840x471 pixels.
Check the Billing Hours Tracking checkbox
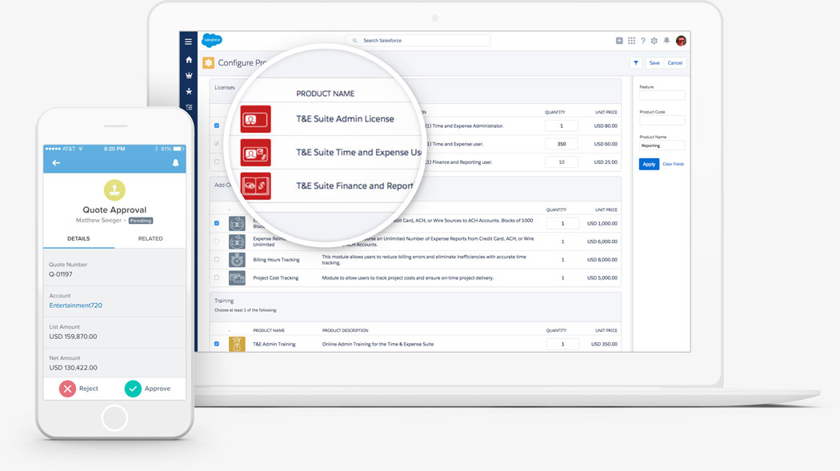[217, 260]
